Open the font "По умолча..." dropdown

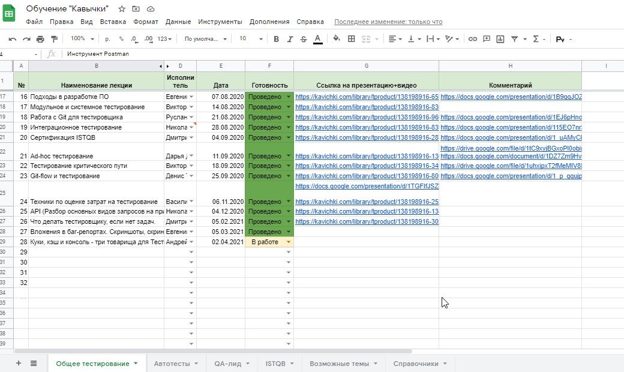pyautogui.click(x=205, y=39)
